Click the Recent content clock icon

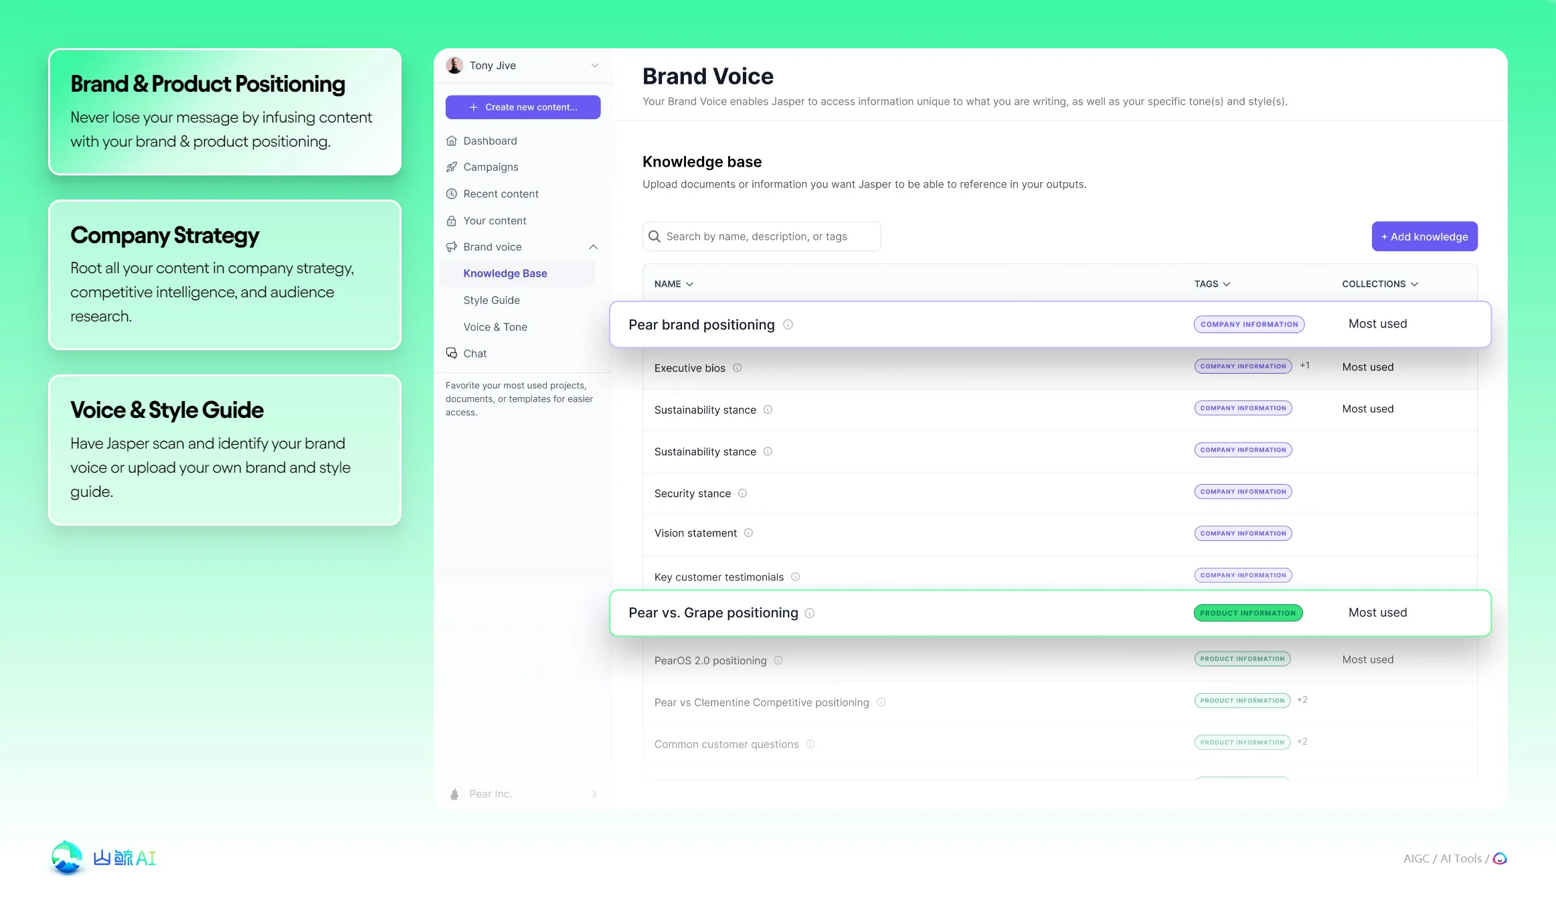tap(452, 194)
